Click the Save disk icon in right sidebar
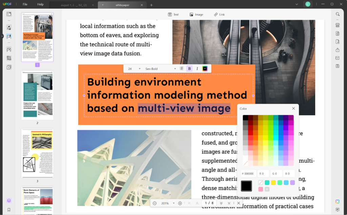 [338, 66]
